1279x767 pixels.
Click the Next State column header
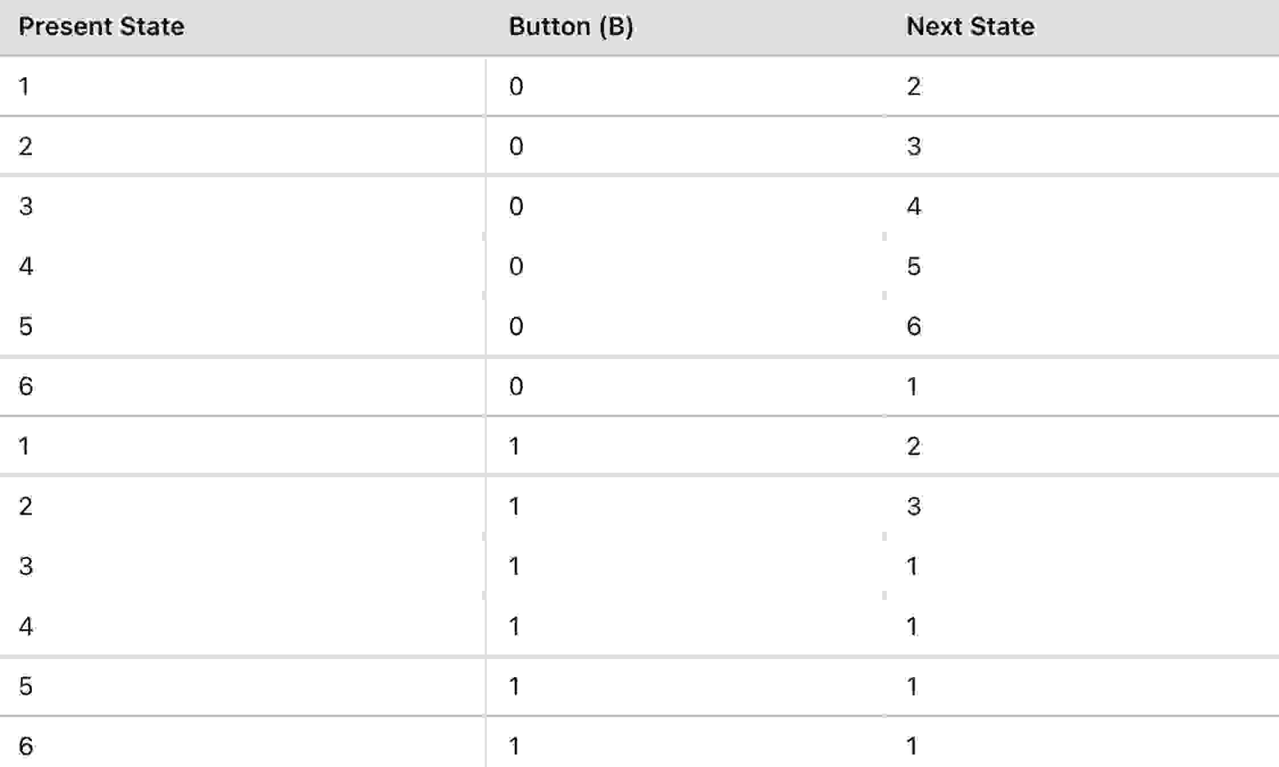(x=970, y=27)
